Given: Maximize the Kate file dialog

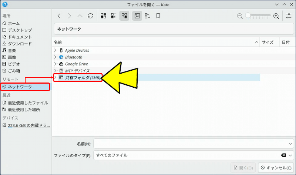Looking at the screenshot, I should tap(284, 4).
